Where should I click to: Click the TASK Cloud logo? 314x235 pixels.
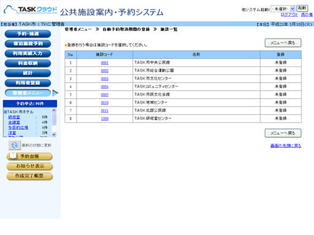30,10
